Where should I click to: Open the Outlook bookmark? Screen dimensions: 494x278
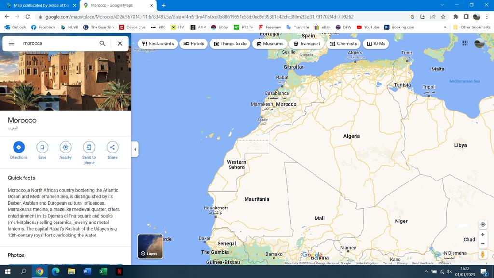click(15, 27)
